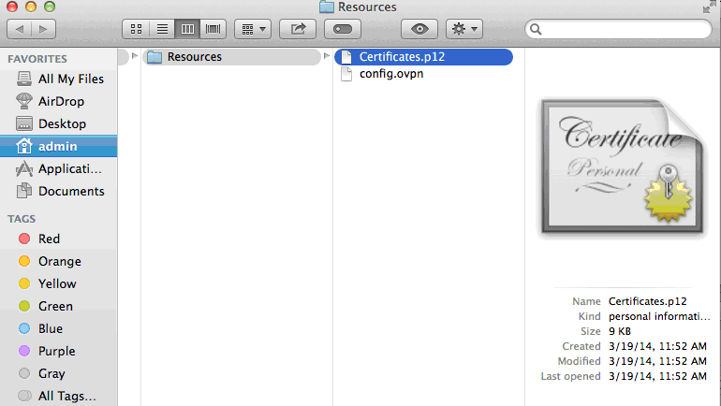Click the magnifying glass search icon
Screen dimensions: 721x406
536,30
